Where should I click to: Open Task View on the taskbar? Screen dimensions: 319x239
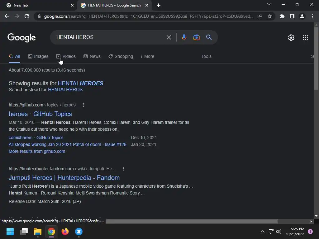24,232
